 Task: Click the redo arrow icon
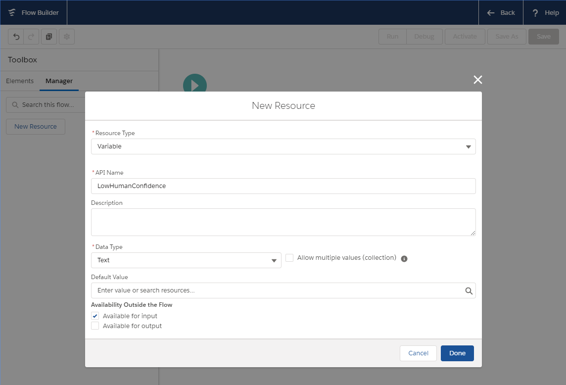(x=31, y=37)
